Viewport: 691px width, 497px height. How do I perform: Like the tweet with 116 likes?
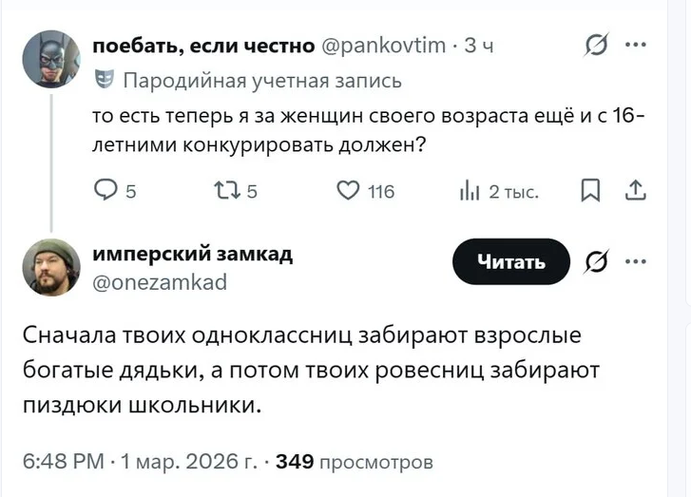pyautogui.click(x=349, y=192)
